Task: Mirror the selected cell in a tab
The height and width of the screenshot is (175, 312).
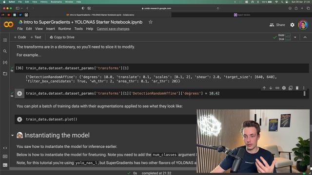Action: pyautogui.click(x=291, y=88)
